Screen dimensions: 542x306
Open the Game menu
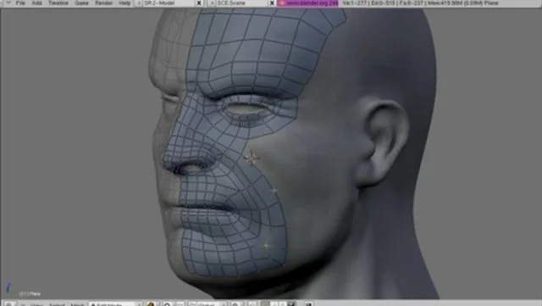[81, 3]
